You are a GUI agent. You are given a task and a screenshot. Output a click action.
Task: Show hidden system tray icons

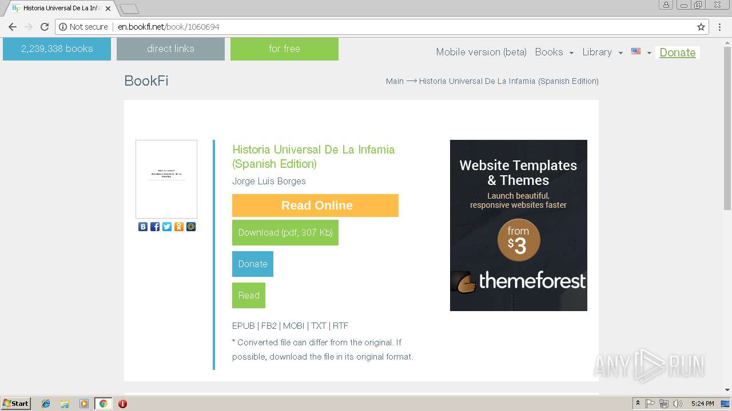pos(638,404)
